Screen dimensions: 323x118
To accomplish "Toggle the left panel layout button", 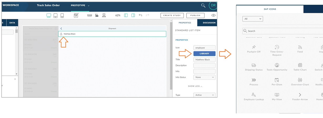I will tap(126, 15).
